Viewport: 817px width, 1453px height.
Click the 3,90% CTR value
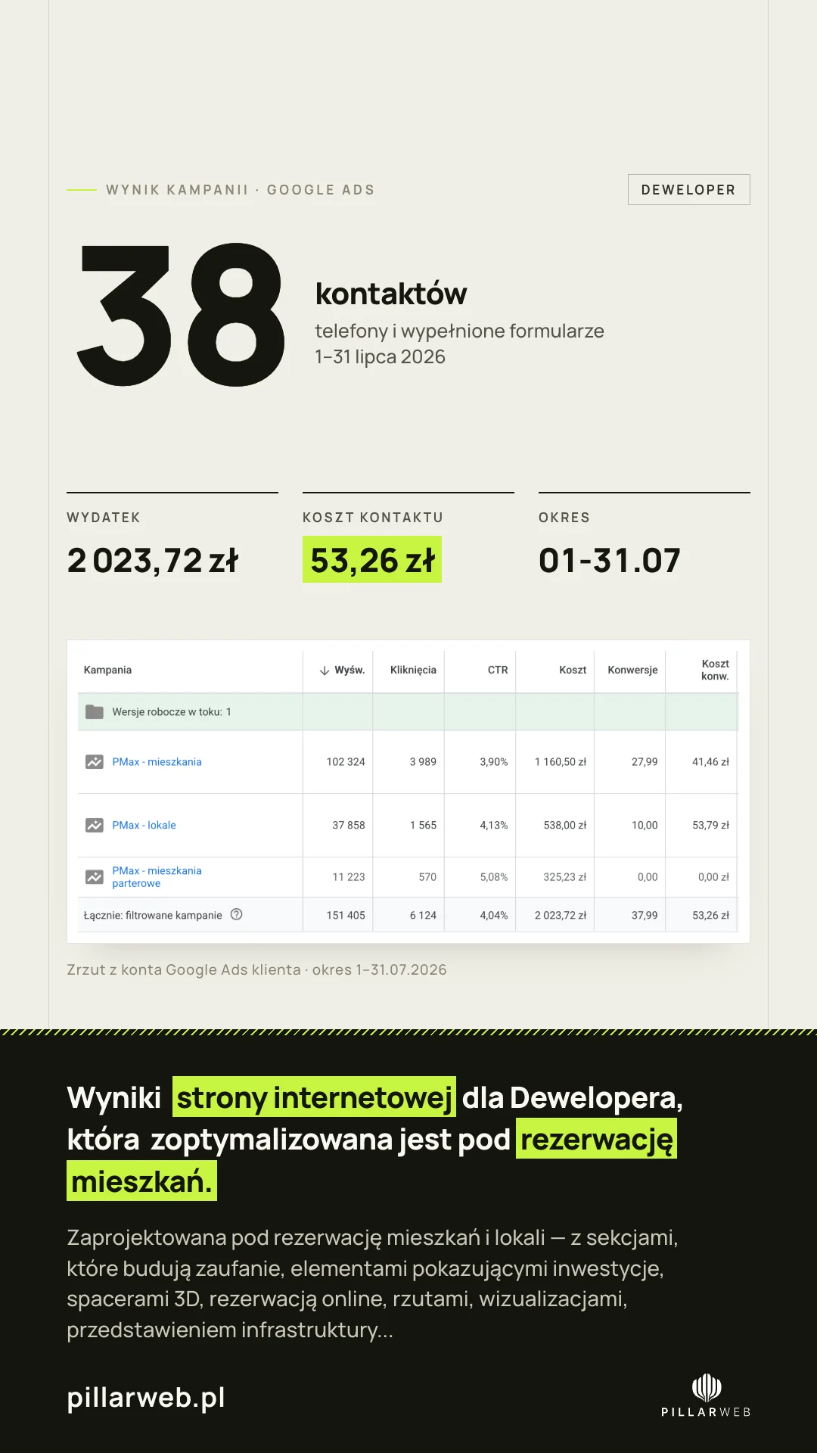coord(494,762)
